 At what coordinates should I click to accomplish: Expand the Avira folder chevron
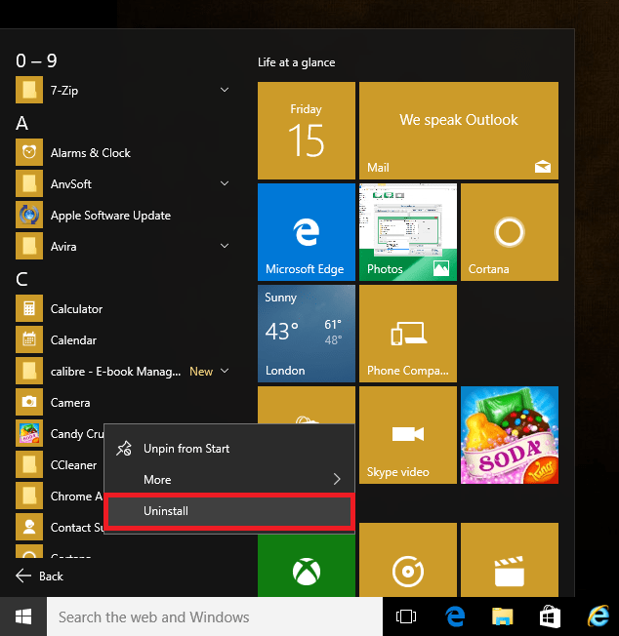tap(225, 246)
